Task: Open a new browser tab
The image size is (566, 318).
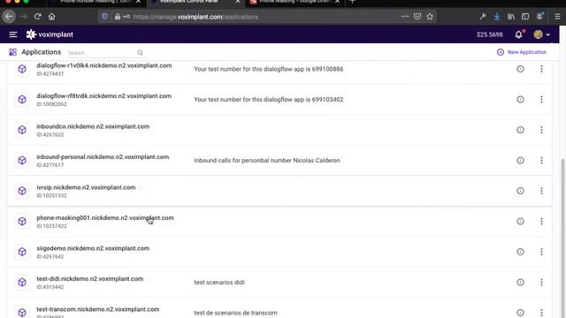Action: click(x=353, y=2)
